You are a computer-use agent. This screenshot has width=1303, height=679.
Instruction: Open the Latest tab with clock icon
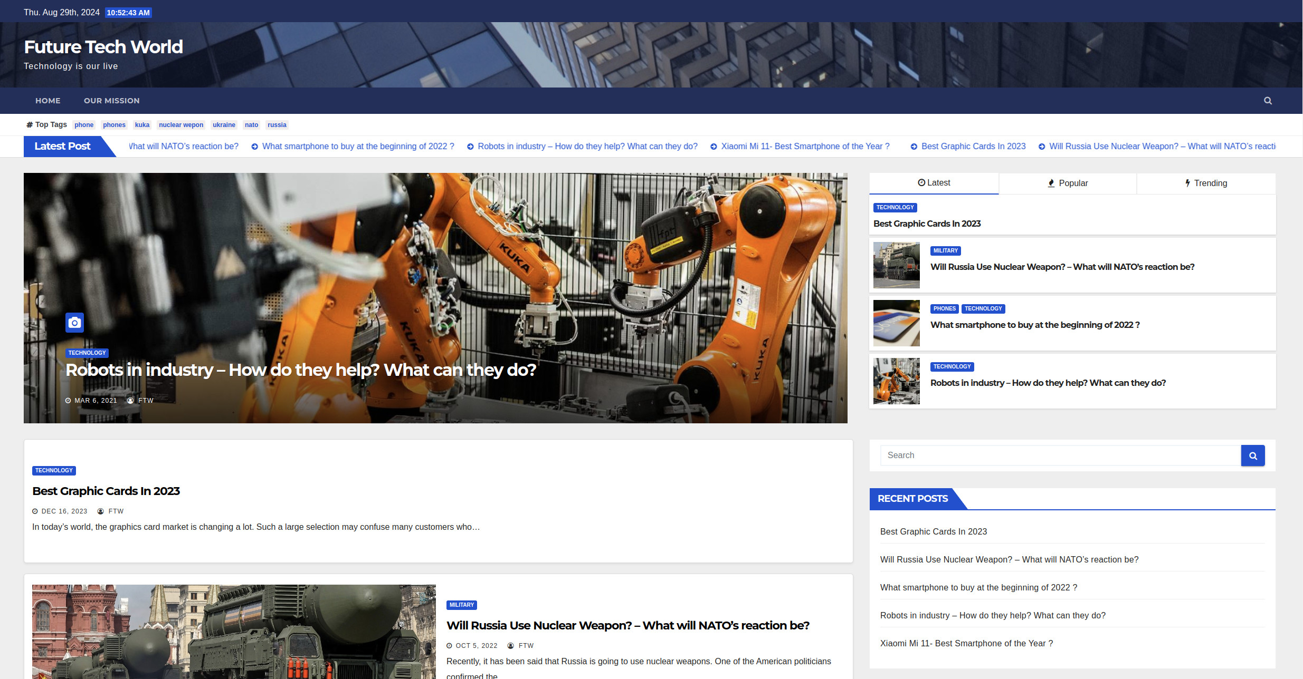pos(934,183)
